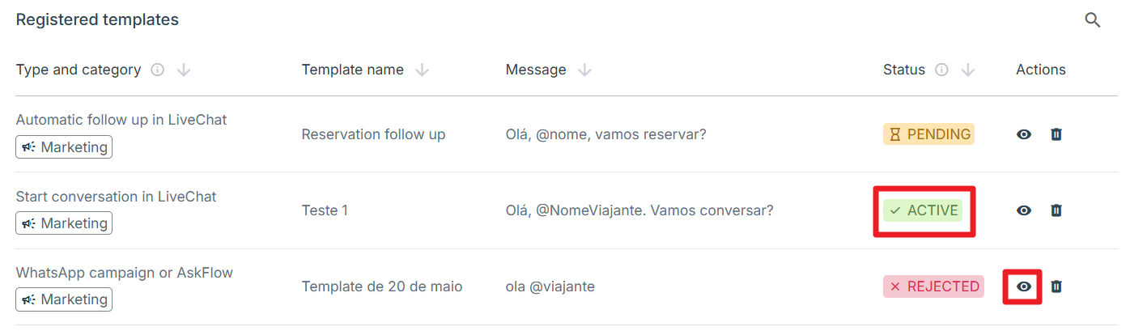Screen dimensions: 1130x331
Task: Sort by Template name arrow
Action: [x=422, y=70]
